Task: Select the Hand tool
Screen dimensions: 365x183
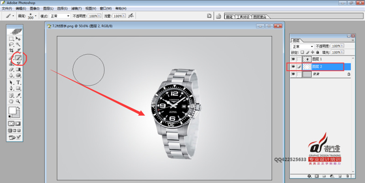Action: click(11, 101)
